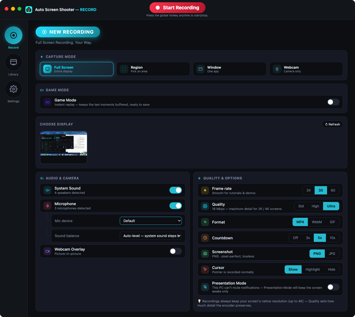Viewport: 355px width, 317px height.
Task: Select Ultra quality
Action: point(331,206)
